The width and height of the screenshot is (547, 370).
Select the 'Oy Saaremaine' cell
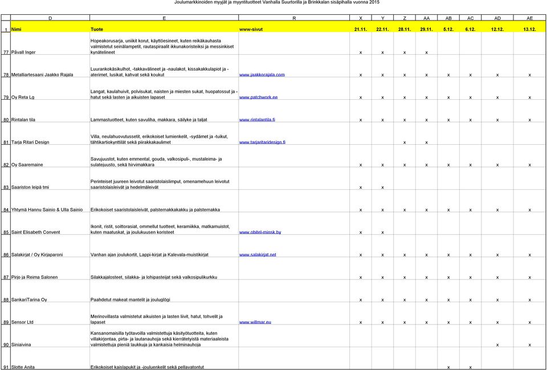pos(50,156)
